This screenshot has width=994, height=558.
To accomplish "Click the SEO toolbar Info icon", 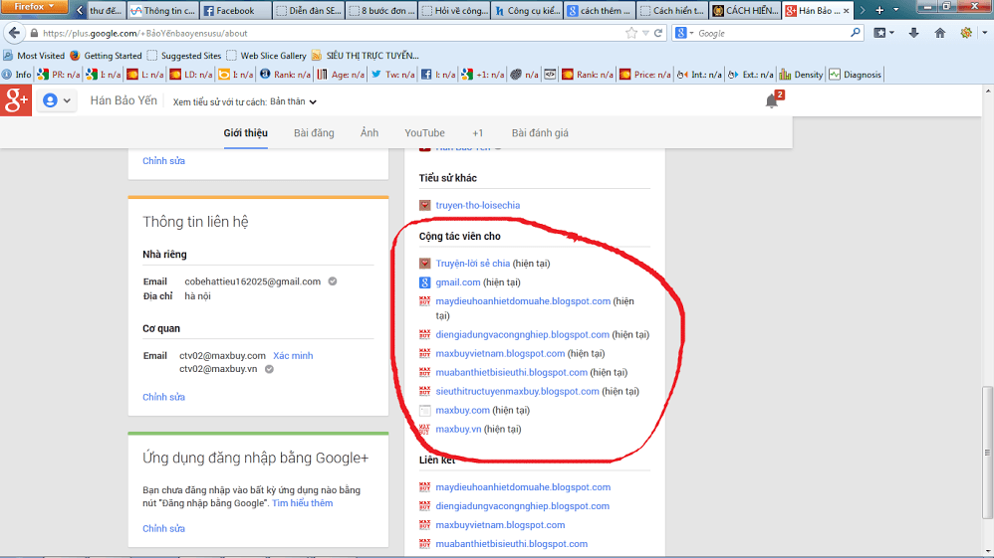I will 17,75.
